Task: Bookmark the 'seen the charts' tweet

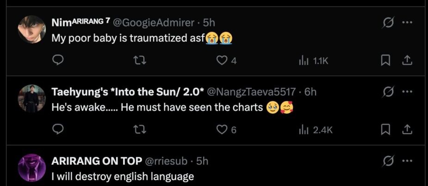Action: tap(385, 130)
